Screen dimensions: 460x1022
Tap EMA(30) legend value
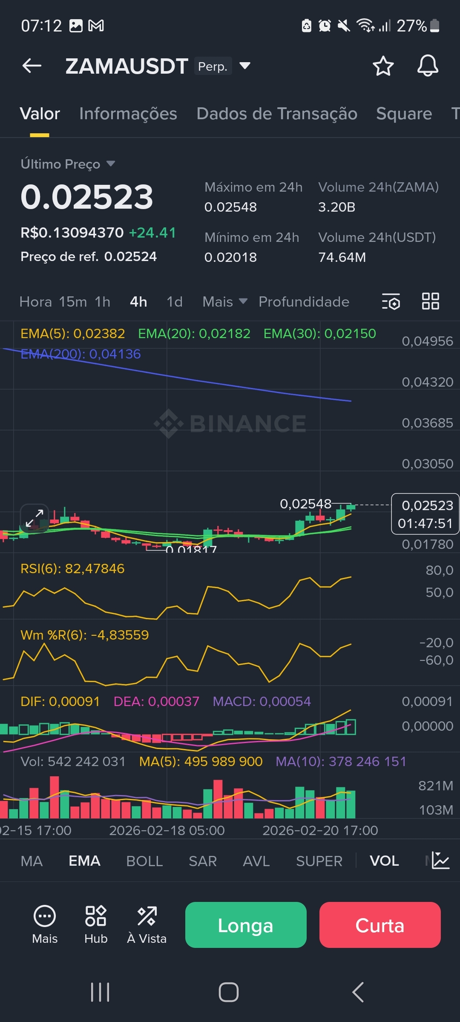tap(320, 333)
